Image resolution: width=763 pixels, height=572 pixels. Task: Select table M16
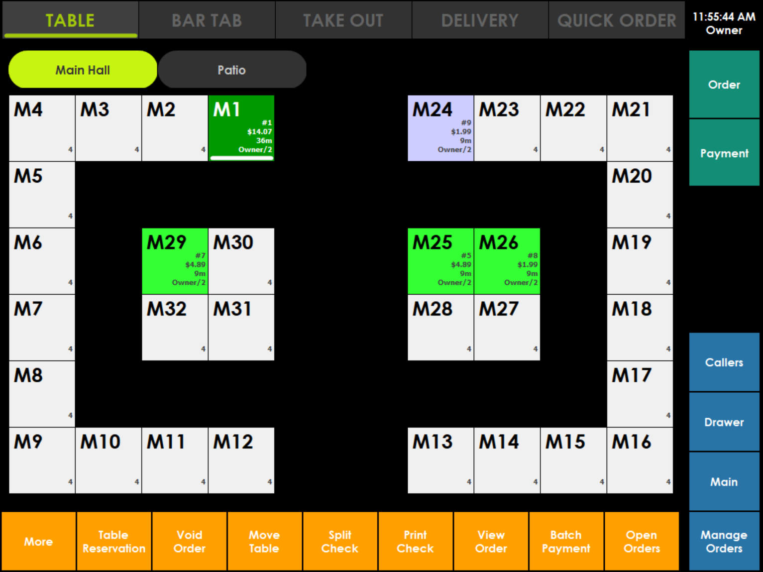click(640, 460)
